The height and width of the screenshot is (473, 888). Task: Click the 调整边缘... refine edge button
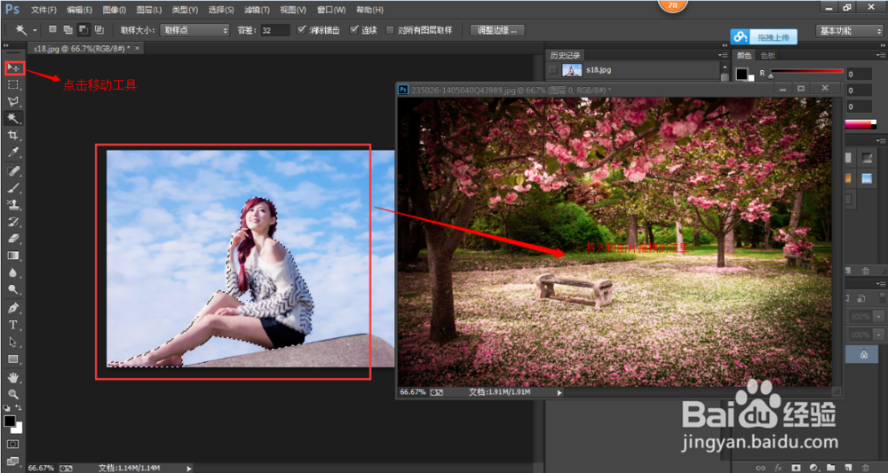pyautogui.click(x=497, y=30)
